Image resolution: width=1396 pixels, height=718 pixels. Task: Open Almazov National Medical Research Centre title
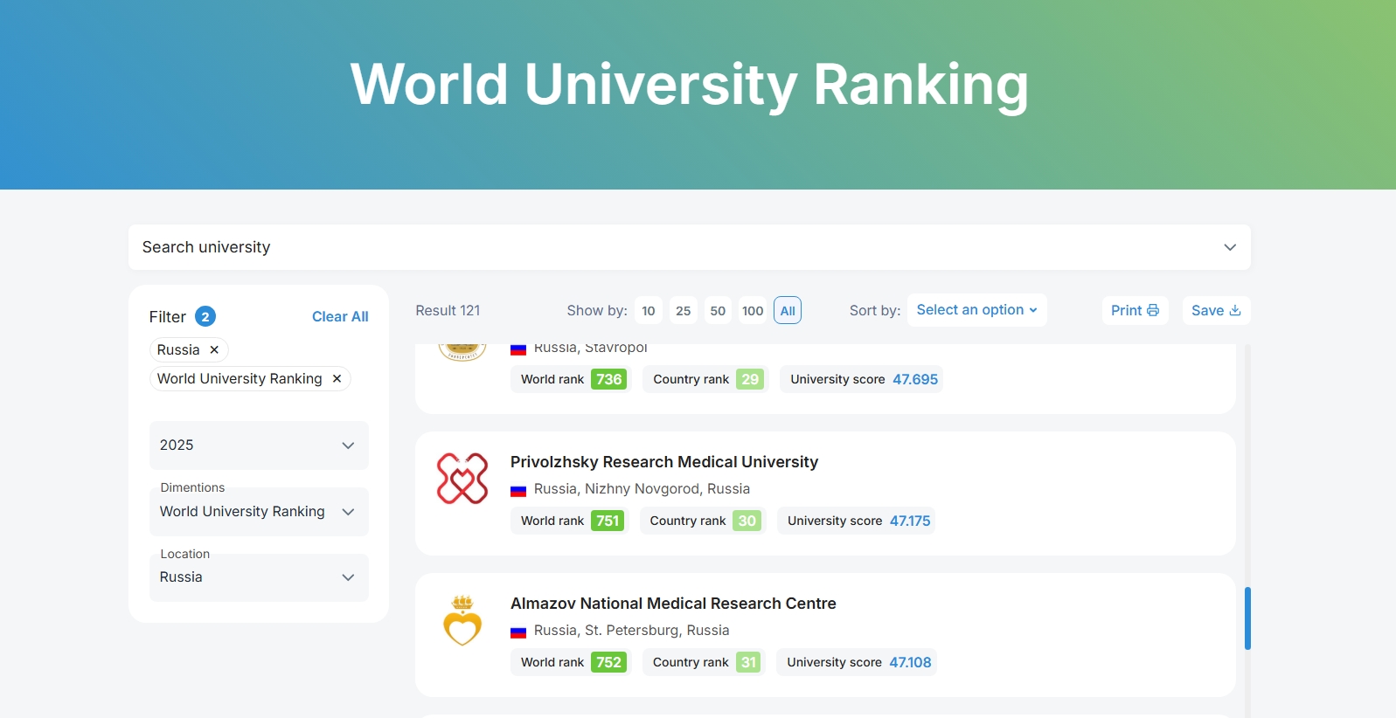[673, 604]
